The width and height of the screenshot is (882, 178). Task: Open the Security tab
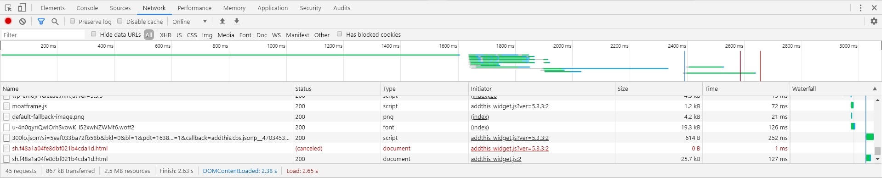click(310, 8)
